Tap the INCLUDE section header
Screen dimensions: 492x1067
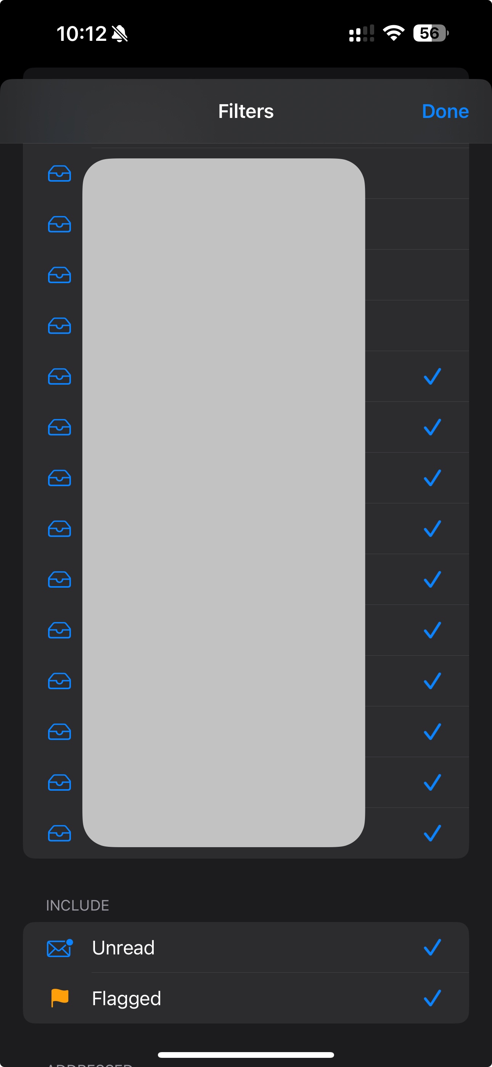(x=77, y=906)
